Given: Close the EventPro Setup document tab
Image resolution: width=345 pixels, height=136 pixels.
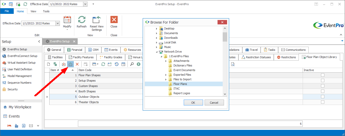Looking at the screenshot, I should point(74,41).
